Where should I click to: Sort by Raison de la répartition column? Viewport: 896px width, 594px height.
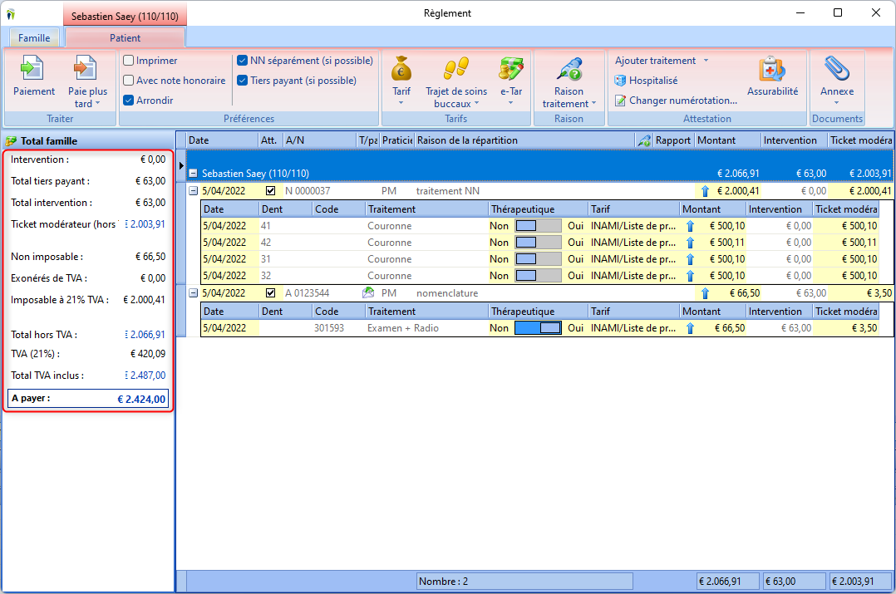click(x=524, y=140)
